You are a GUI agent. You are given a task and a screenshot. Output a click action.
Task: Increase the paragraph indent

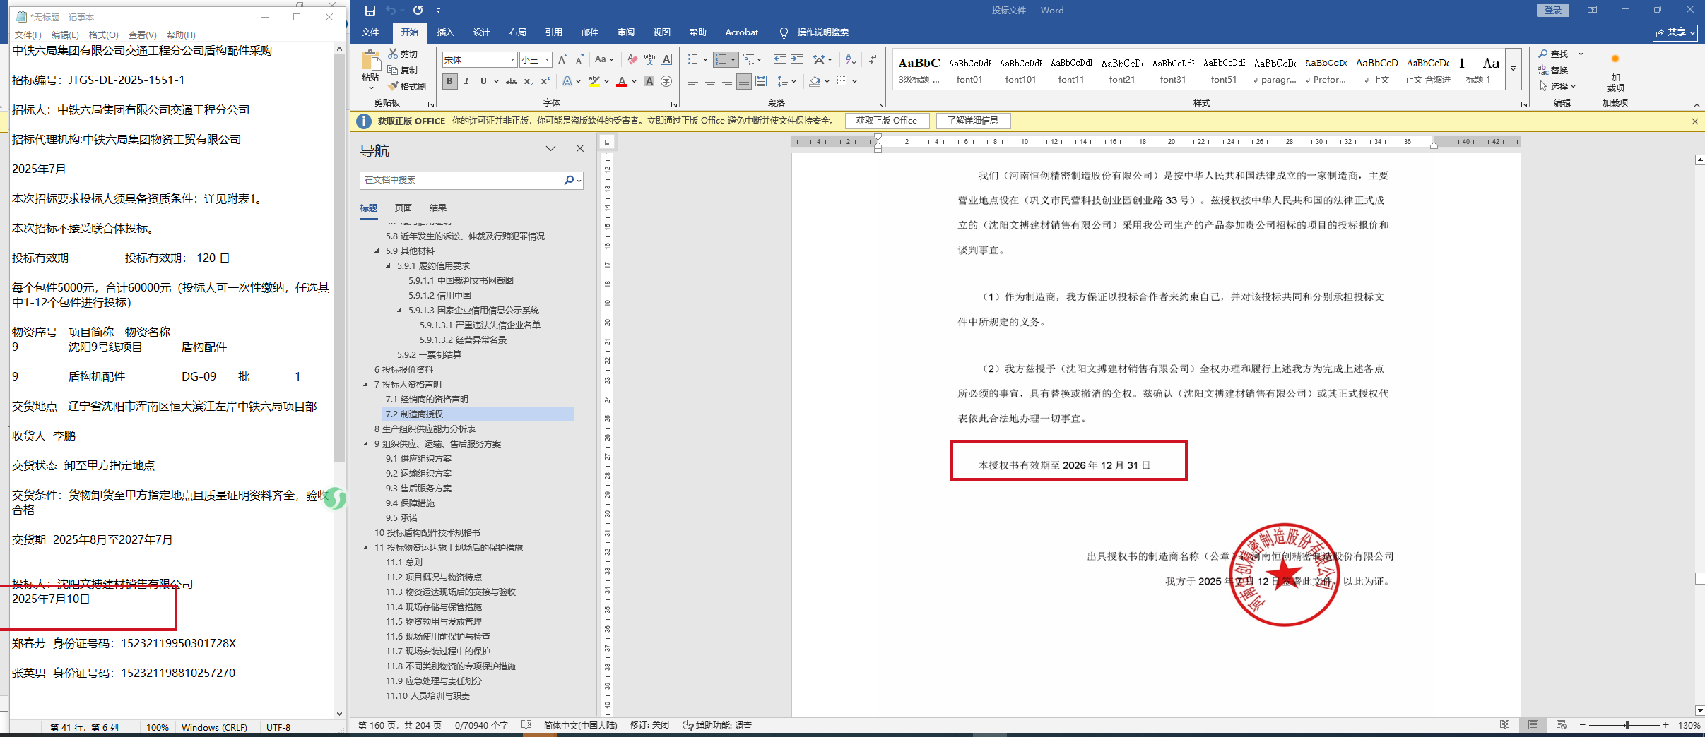[x=797, y=60]
